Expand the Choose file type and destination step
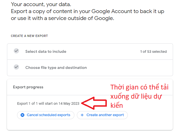Viewport: 182px width, 135px height. (x=90, y=68)
